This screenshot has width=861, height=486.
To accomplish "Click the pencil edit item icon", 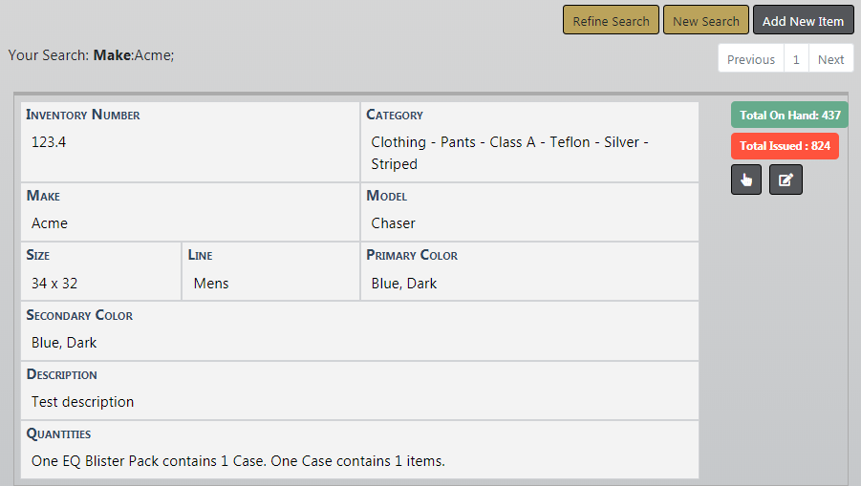I will coord(786,180).
